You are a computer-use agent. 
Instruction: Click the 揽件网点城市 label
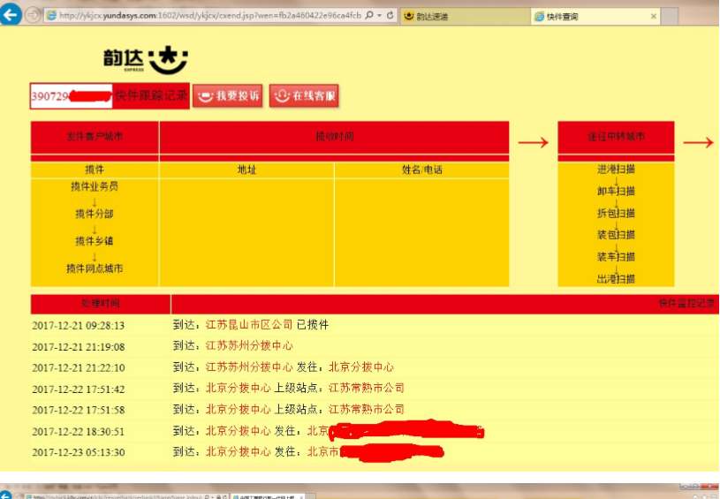[95, 268]
